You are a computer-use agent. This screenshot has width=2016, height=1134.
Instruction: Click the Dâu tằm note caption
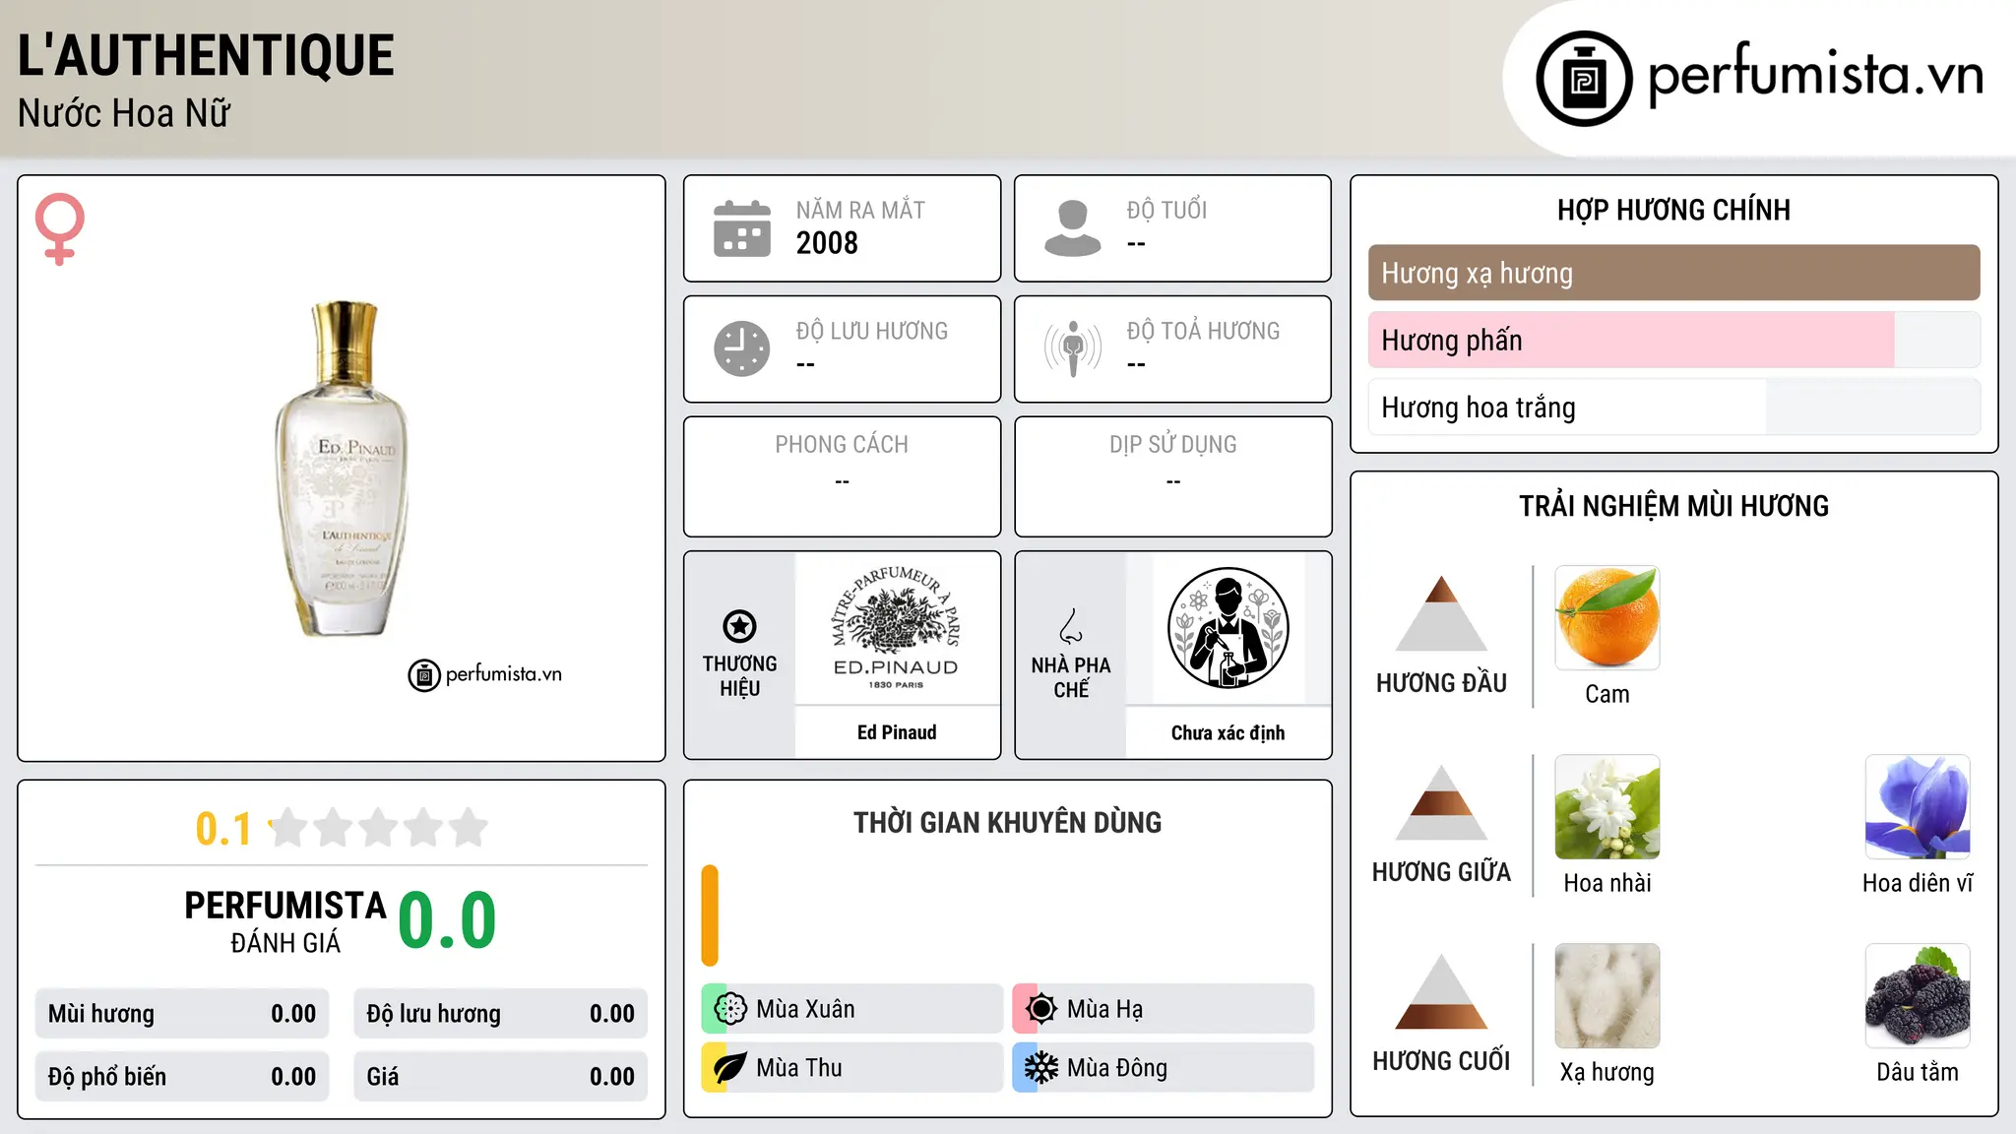[1918, 1072]
